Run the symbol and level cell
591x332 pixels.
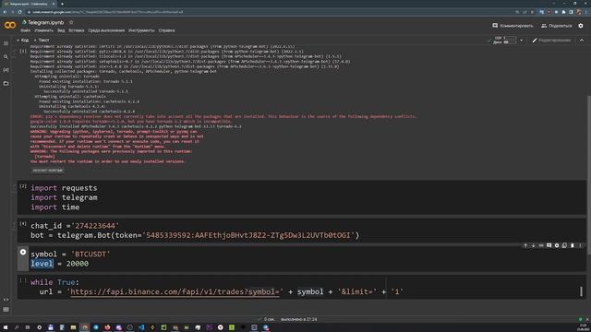point(23,252)
